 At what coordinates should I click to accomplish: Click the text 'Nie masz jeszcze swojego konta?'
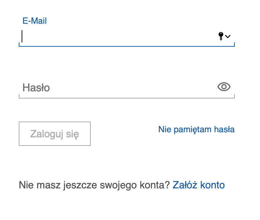[94, 185]
